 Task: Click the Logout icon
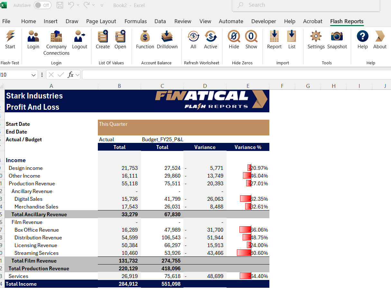[x=79, y=36]
